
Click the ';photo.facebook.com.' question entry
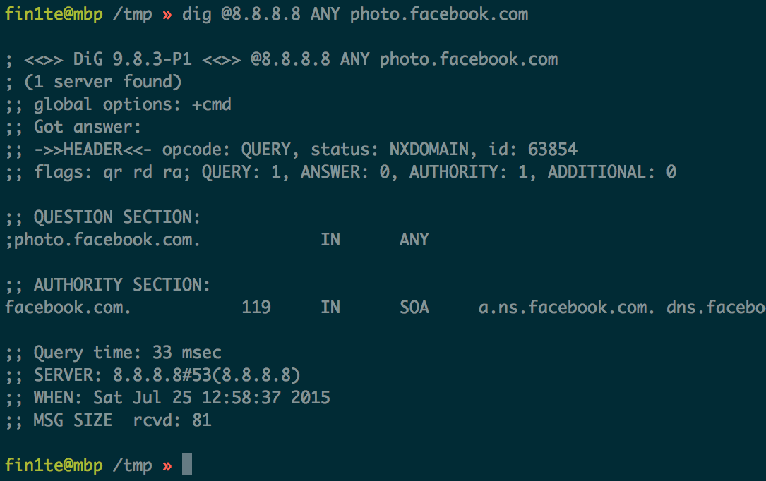coord(102,240)
